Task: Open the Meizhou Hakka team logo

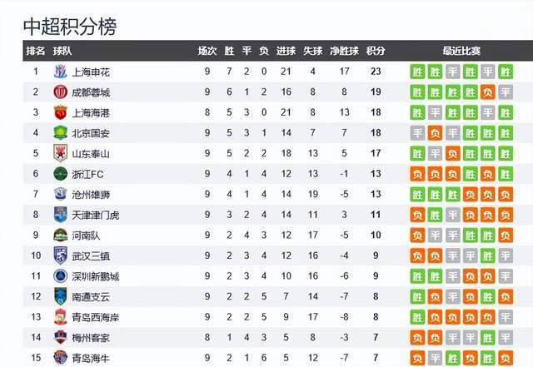Action: pyautogui.click(x=61, y=337)
